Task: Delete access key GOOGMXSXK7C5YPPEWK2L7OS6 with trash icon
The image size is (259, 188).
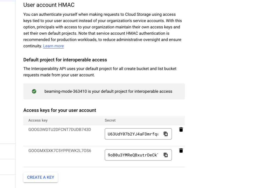Action: (x=181, y=151)
